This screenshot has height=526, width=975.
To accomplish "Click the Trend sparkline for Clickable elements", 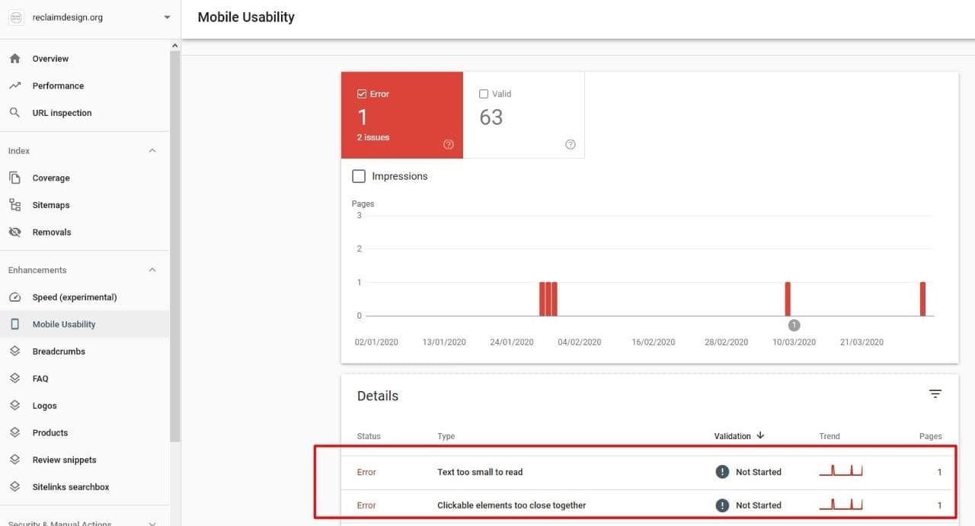I will (x=841, y=503).
